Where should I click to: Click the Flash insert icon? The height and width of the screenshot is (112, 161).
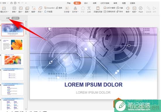[141, 9]
